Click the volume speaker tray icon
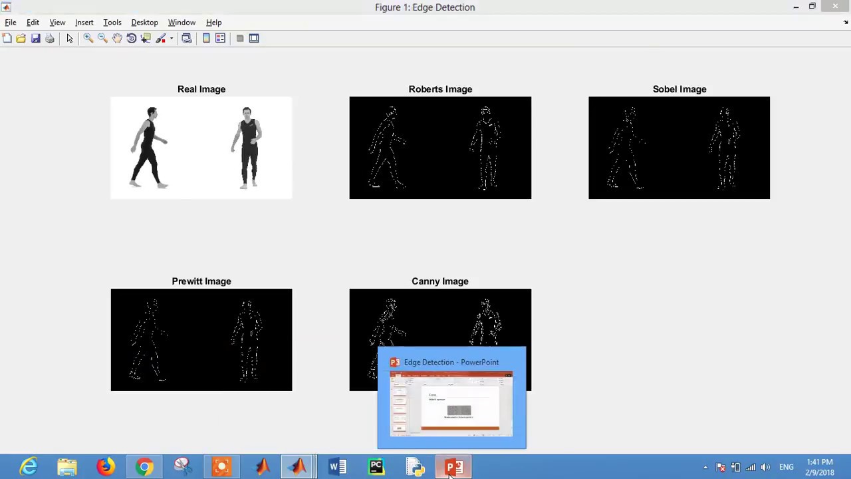 tap(765, 467)
